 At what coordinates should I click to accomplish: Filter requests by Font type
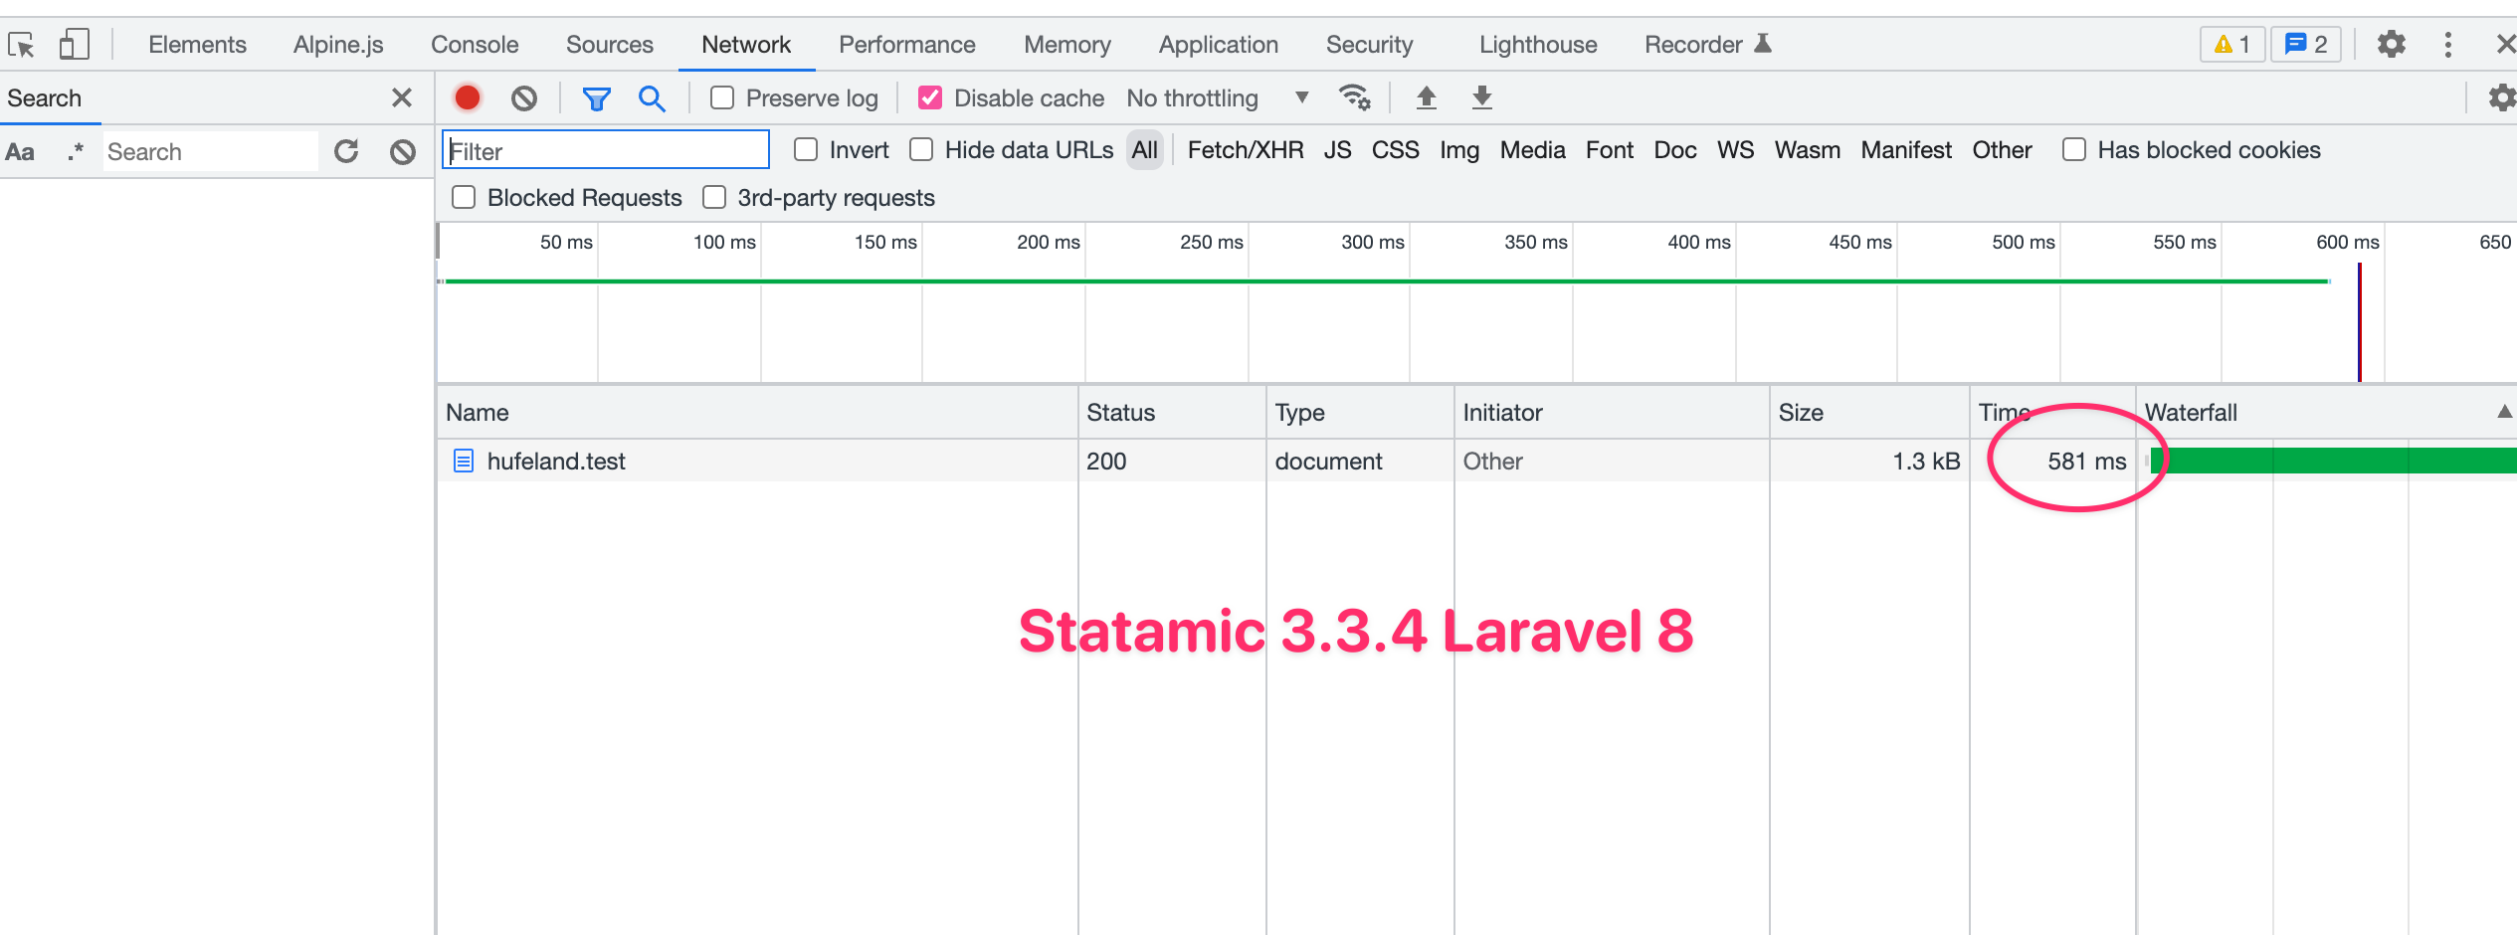[x=1610, y=150]
